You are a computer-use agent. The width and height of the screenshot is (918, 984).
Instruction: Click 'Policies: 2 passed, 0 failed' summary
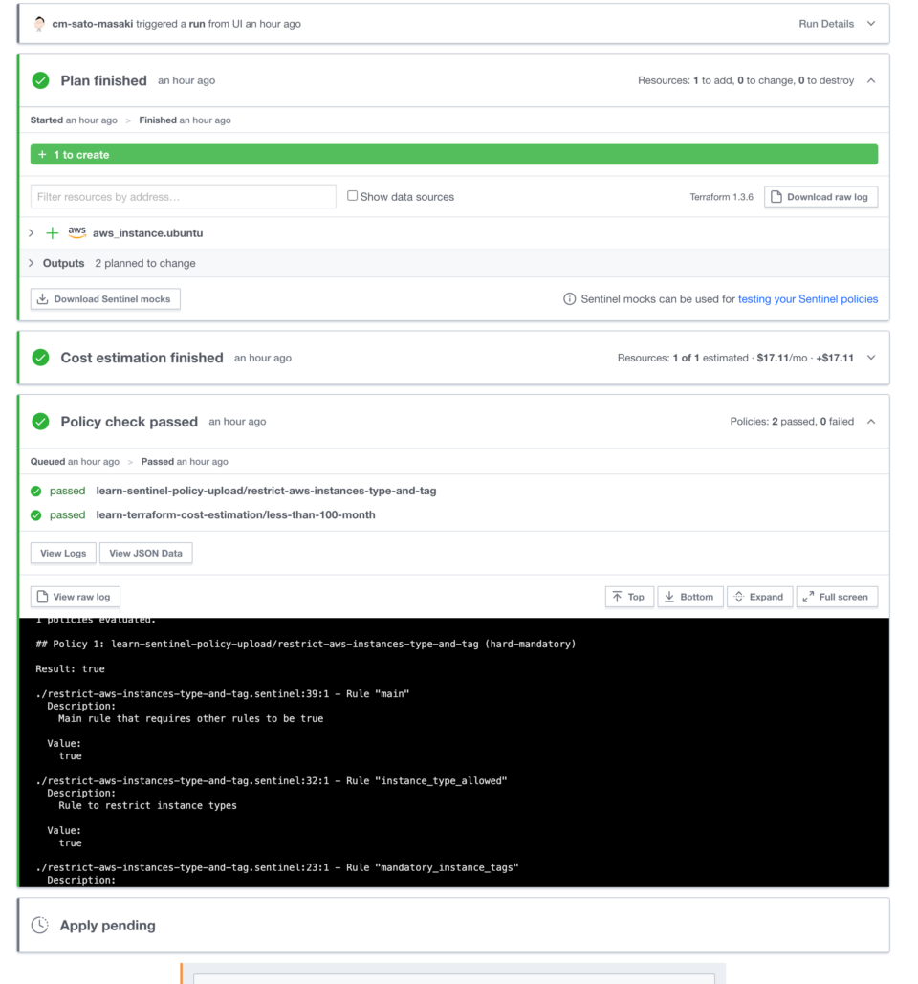point(792,421)
